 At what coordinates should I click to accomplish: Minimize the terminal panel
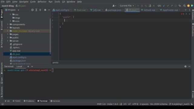click(189, 67)
